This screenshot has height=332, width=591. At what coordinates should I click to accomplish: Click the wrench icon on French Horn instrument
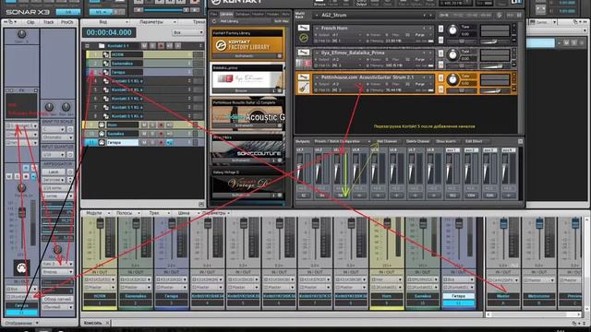click(x=304, y=28)
